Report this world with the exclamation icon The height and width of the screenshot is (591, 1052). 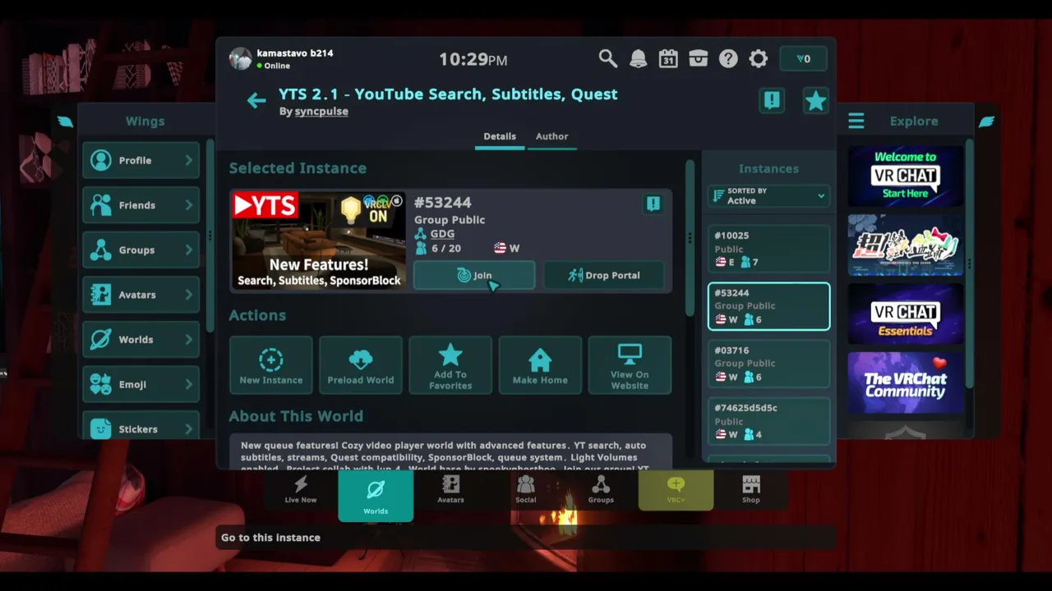[x=771, y=100]
